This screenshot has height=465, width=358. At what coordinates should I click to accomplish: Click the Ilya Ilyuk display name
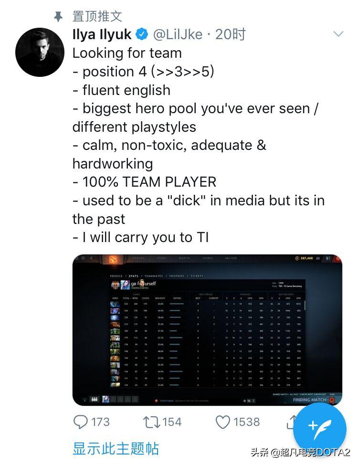[102, 34]
